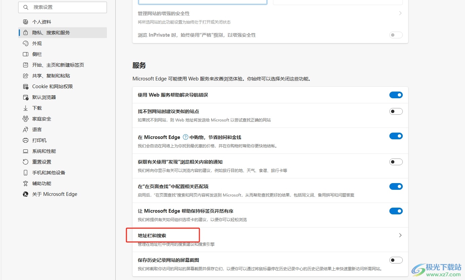
Task: Enable 获取有关使用“发现”浏览相关内容的通知 toggle
Action: click(396, 162)
